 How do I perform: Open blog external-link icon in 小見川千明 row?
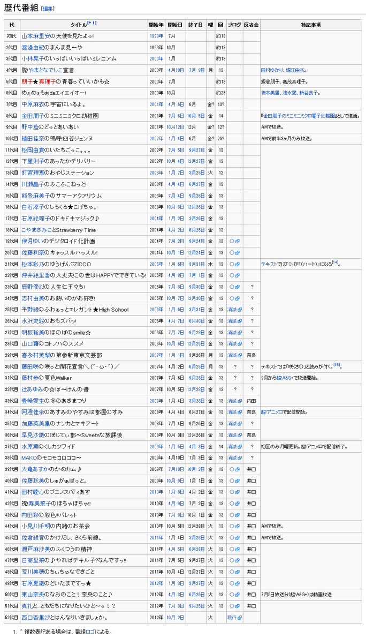[x=237, y=526]
